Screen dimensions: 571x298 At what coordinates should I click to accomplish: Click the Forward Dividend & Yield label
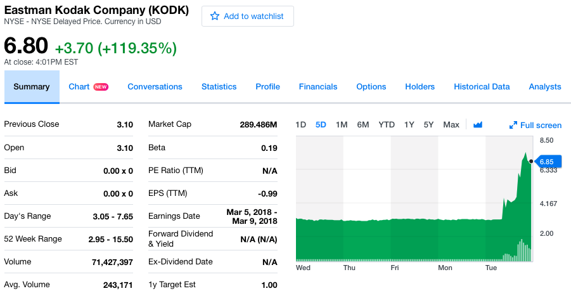pyautogui.click(x=181, y=238)
